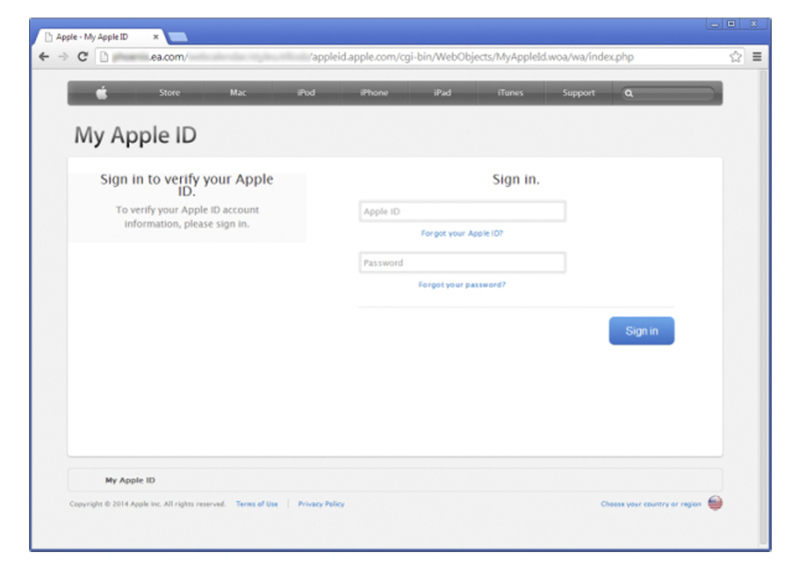Click the page icon in the address bar
Screen dimensions: 799x574
(x=104, y=57)
